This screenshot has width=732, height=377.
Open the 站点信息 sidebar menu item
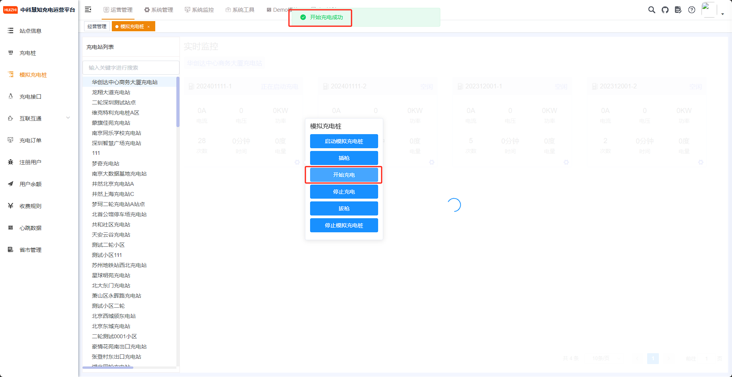coord(39,31)
